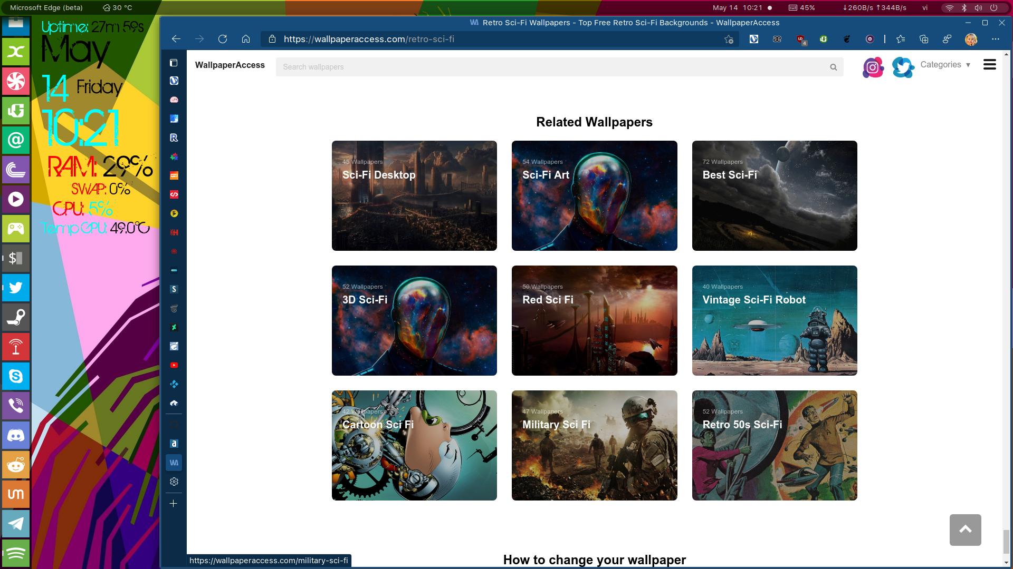Viewport: 1013px width, 569px height.
Task: Open the Edge profile avatar
Action: 971,39
